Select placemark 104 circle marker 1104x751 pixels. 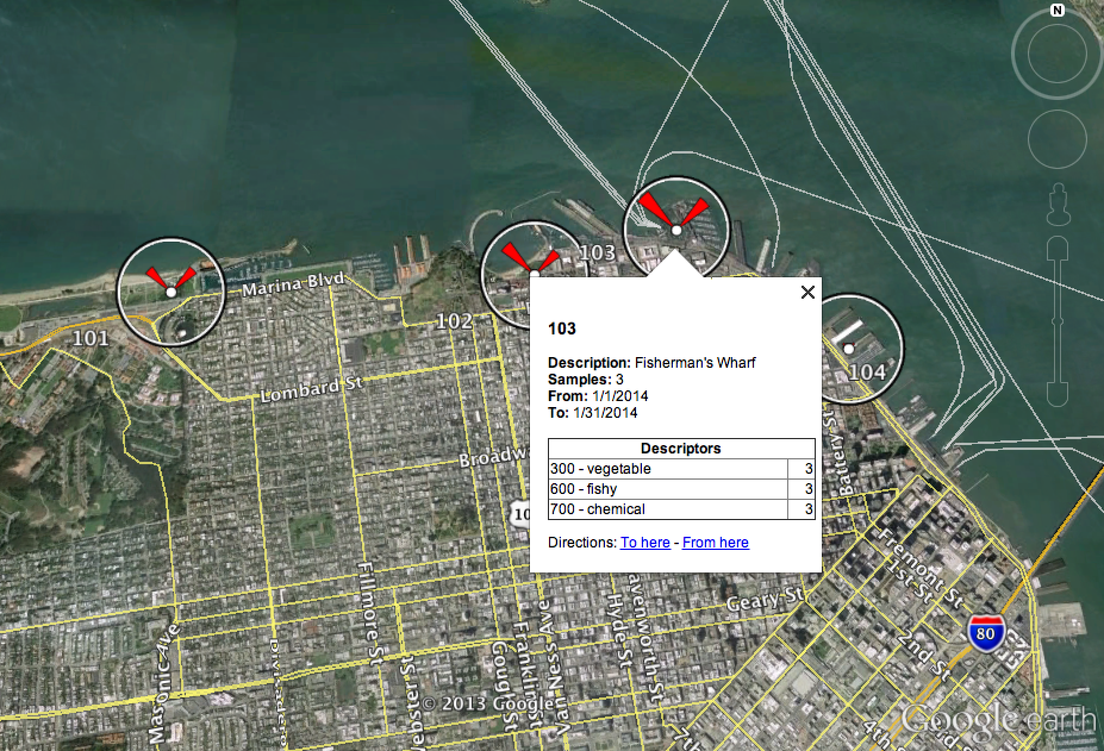coord(849,349)
